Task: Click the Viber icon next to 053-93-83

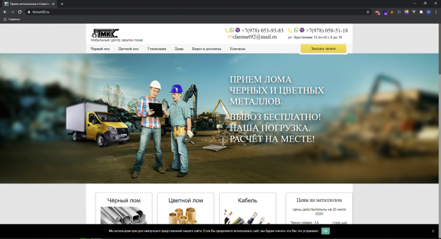Action: pyautogui.click(x=238, y=30)
